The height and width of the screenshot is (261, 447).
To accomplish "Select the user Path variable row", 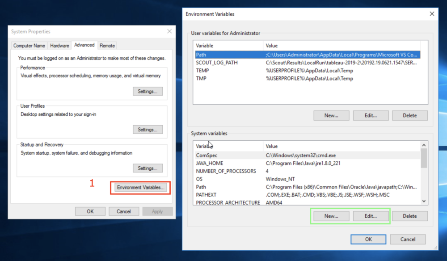I will coord(308,55).
